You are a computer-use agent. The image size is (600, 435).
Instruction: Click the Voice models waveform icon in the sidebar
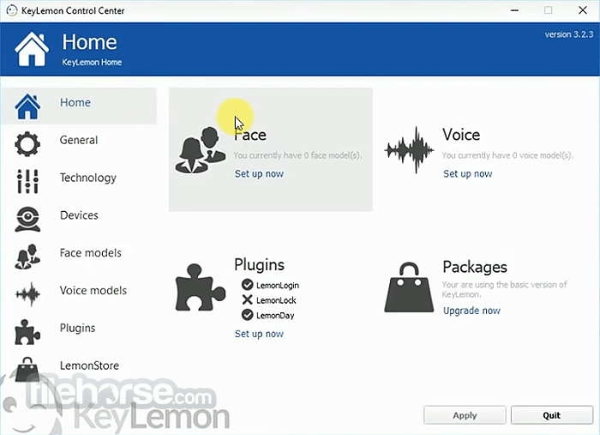(x=27, y=294)
